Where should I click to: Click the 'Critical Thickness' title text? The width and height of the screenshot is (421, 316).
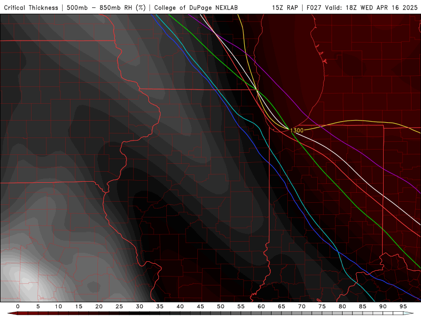click(31, 8)
